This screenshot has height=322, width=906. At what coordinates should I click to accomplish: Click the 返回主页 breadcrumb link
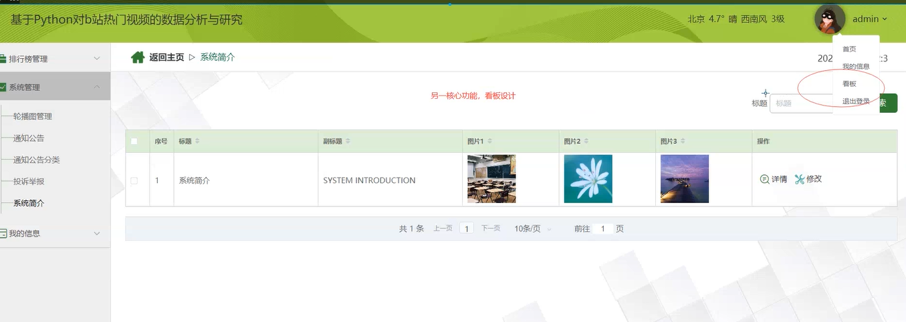(x=166, y=57)
